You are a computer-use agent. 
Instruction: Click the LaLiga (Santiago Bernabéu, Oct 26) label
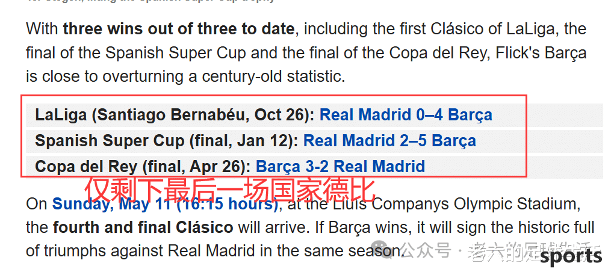(175, 115)
